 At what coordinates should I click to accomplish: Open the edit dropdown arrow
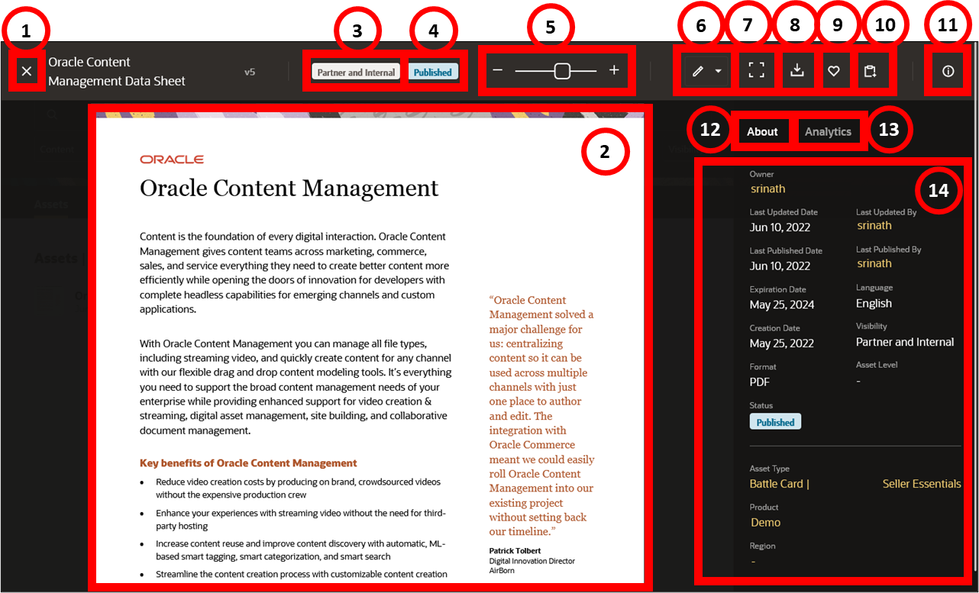[719, 72]
